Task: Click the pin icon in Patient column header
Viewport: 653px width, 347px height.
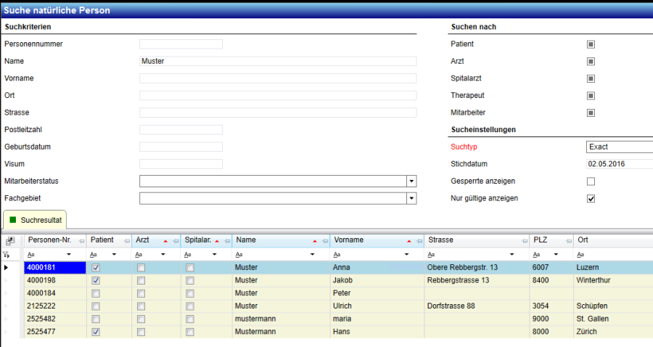Action: click(x=126, y=240)
